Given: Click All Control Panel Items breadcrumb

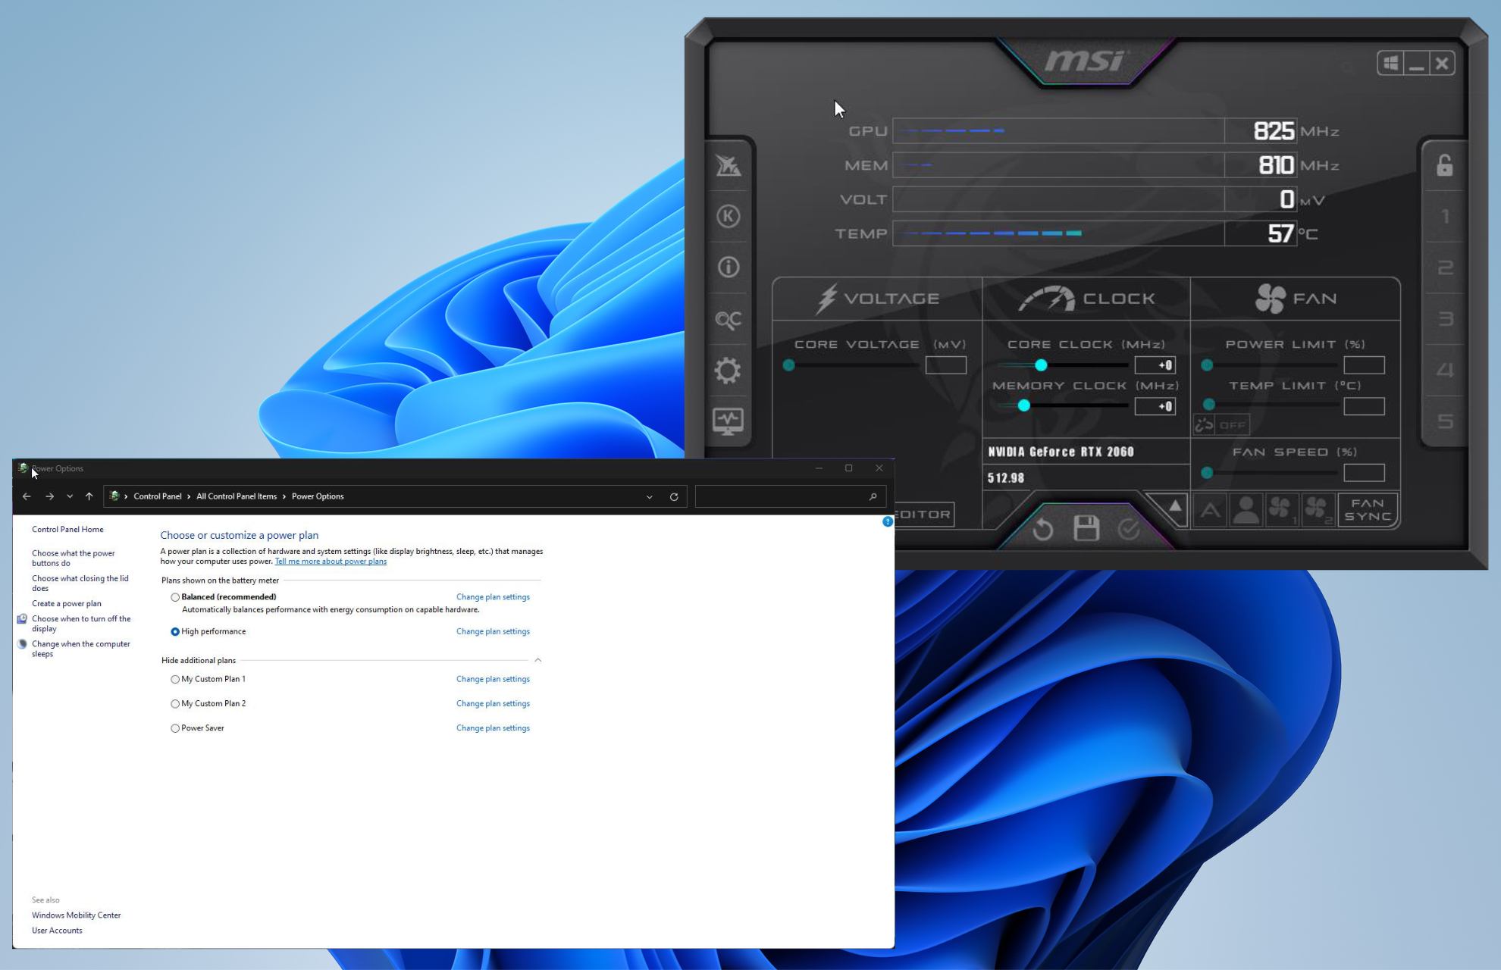Looking at the screenshot, I should coord(237,496).
